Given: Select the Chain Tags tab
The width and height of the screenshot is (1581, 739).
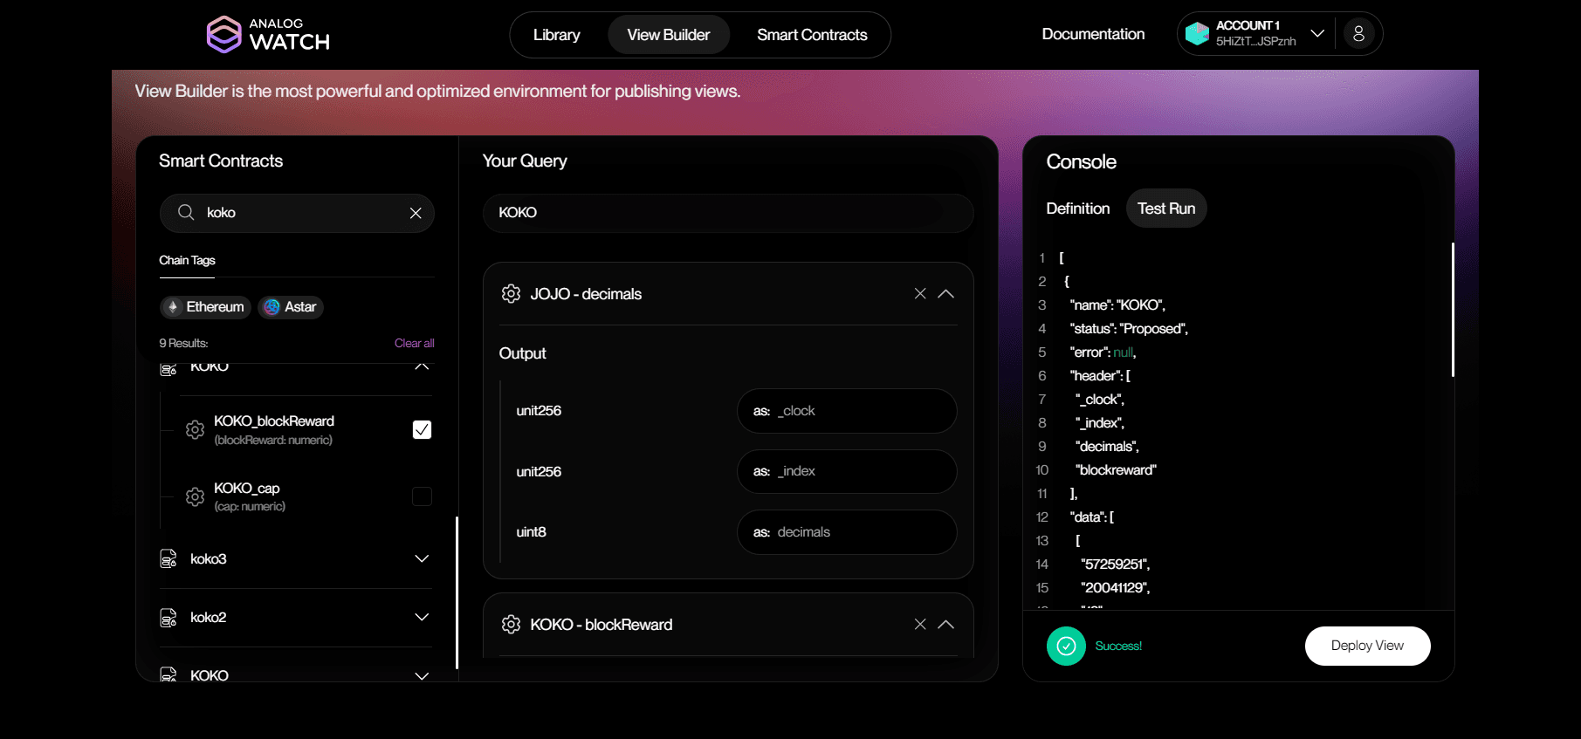Looking at the screenshot, I should tap(187, 261).
